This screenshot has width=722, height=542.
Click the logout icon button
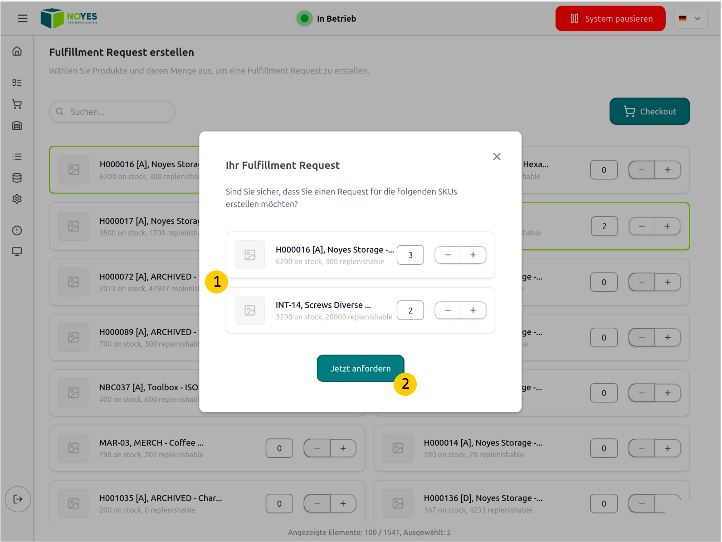tap(18, 499)
